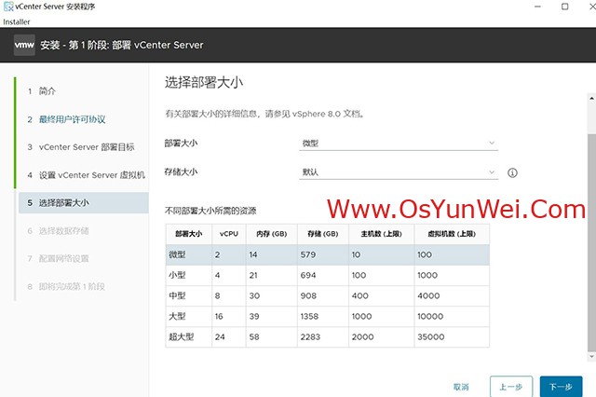
Task: Open the Installer menu
Action: (x=17, y=21)
